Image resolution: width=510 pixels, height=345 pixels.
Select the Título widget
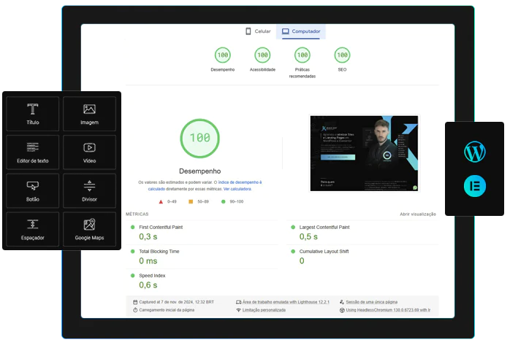[33, 114]
